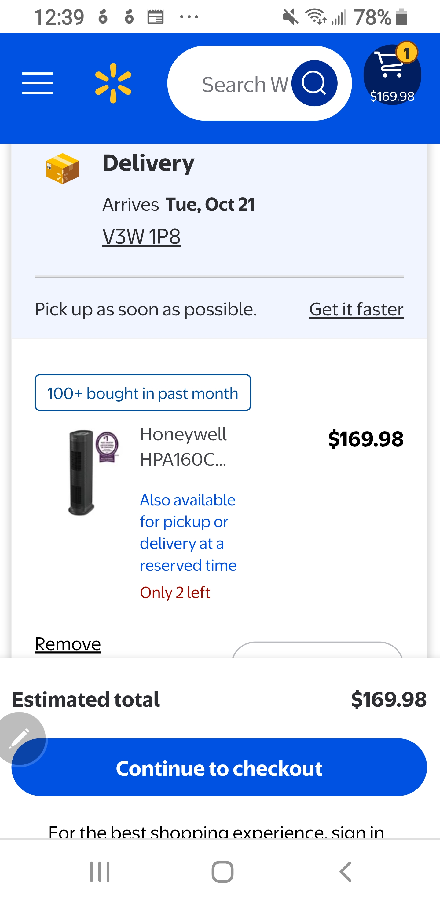Focus the Search Walmart input field
Viewport: 440px width, 904px height.
pos(242,84)
